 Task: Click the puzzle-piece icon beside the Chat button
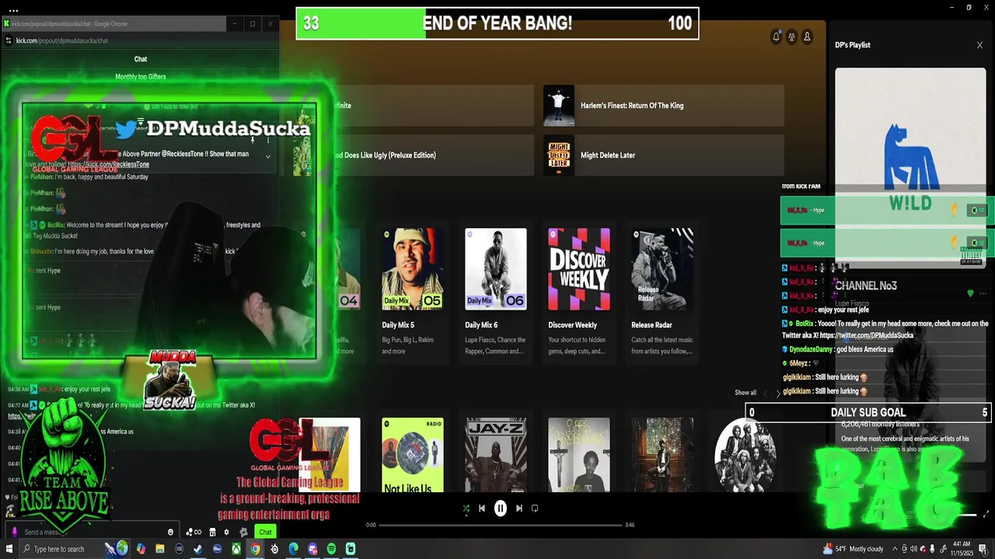243,532
